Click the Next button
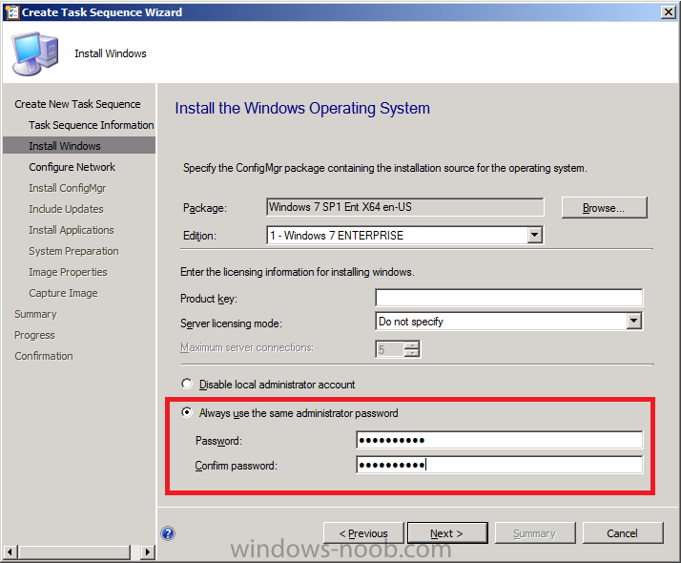Image resolution: width=681 pixels, height=563 pixels. click(446, 533)
